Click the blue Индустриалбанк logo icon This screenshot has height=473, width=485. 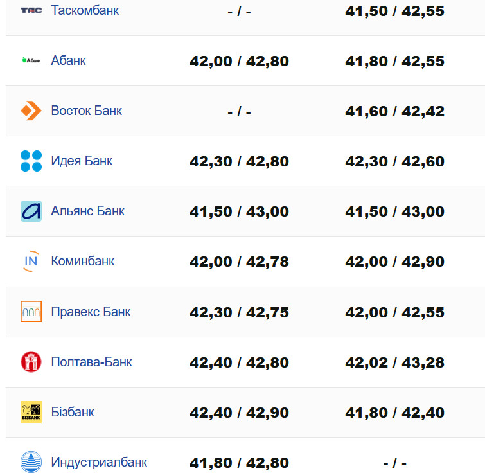31,462
